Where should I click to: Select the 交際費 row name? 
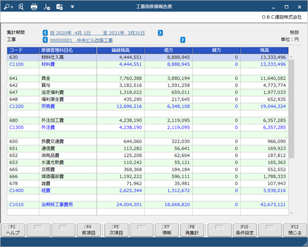[48, 170]
